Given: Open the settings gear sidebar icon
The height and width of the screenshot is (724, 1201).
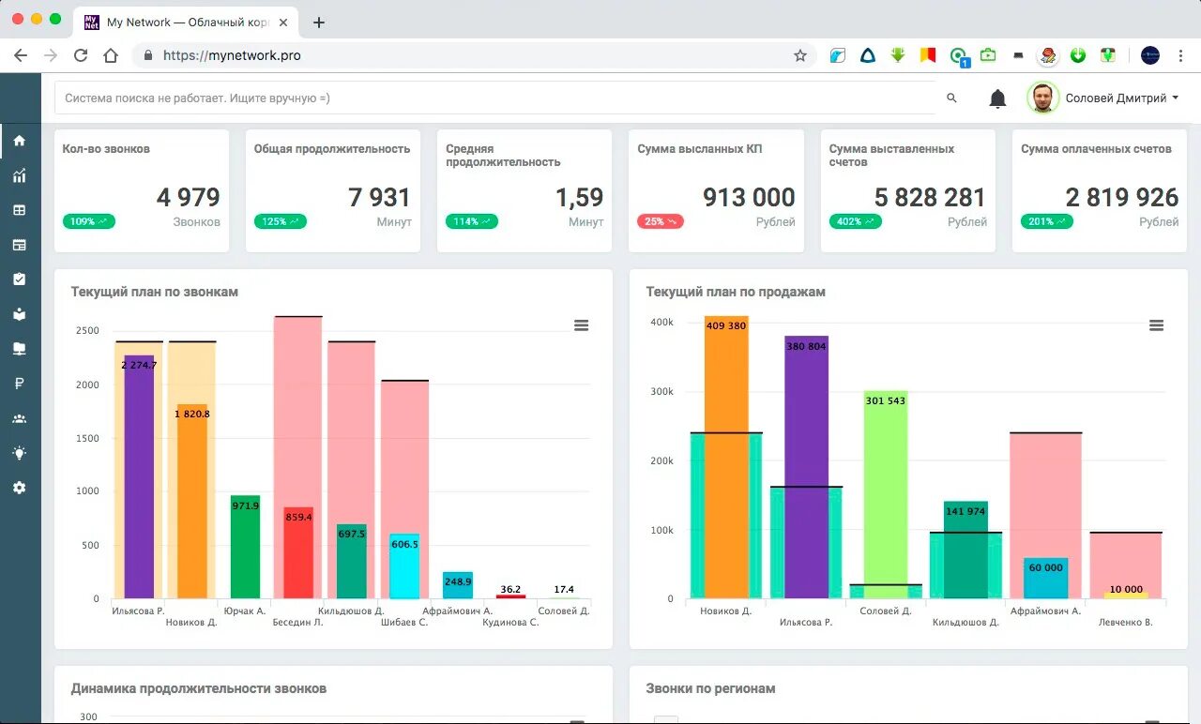Looking at the screenshot, I should pyautogui.click(x=19, y=488).
